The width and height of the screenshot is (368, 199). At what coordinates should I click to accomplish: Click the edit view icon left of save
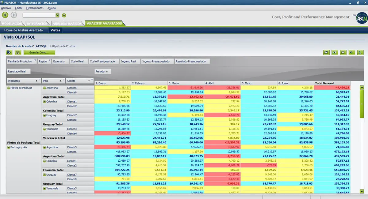tap(9, 53)
